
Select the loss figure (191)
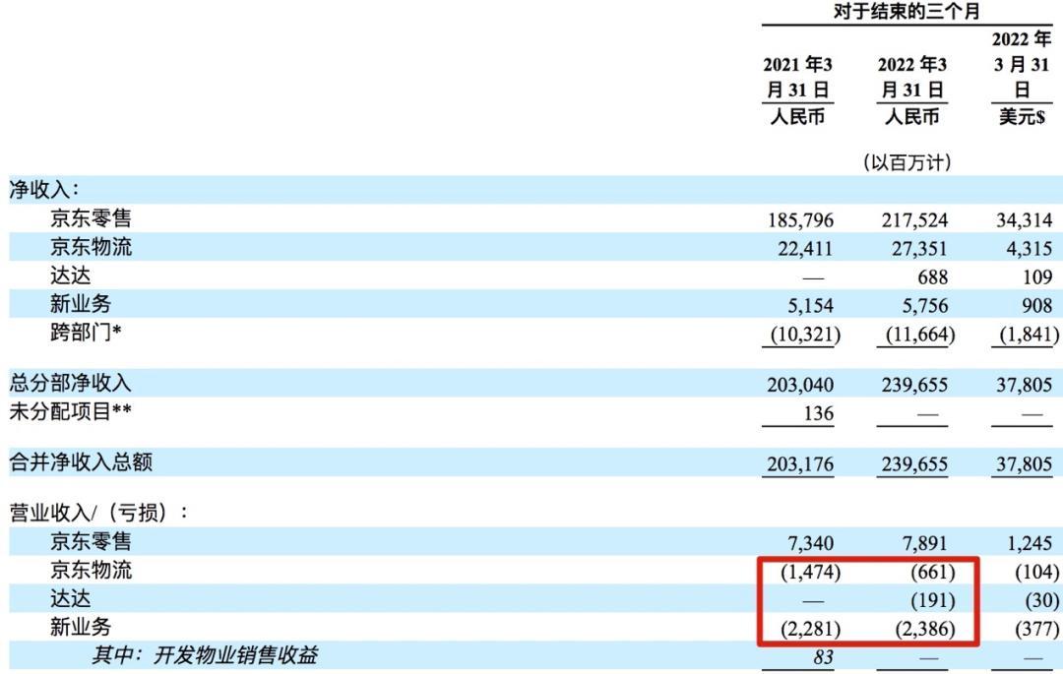point(933,601)
